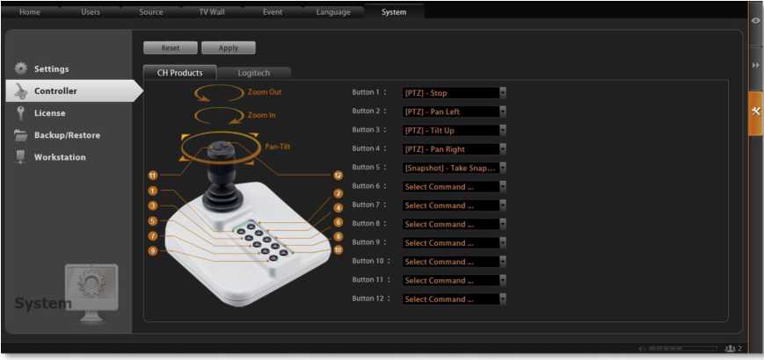Viewport: 764px width, 360px height.
Task: Click the orange tools wrench icon
Action: coord(755,112)
